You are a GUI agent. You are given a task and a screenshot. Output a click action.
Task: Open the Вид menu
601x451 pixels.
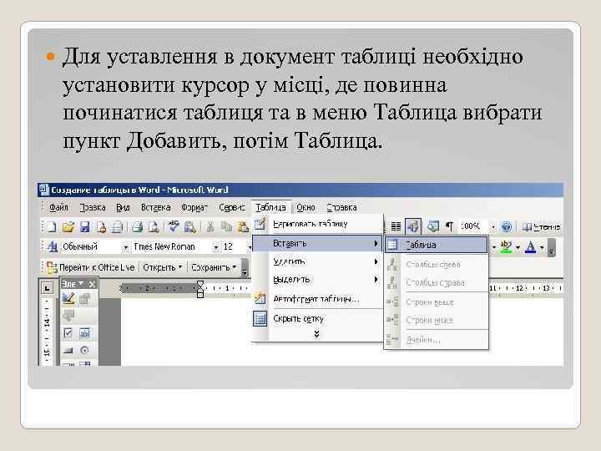pos(123,207)
